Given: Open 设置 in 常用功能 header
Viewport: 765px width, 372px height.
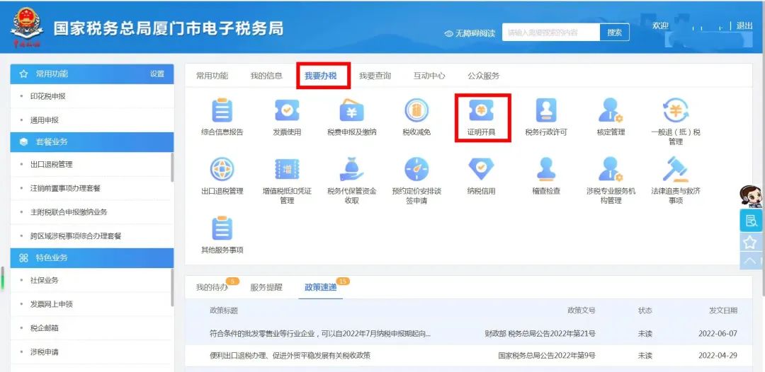Looking at the screenshot, I should click(x=157, y=74).
